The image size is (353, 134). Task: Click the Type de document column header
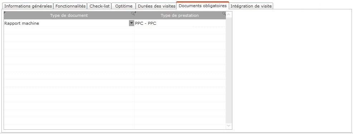coord(69,15)
